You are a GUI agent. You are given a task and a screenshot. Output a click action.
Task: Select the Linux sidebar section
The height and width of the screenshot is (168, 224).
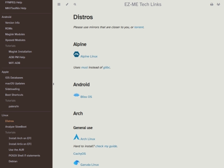click(5, 115)
